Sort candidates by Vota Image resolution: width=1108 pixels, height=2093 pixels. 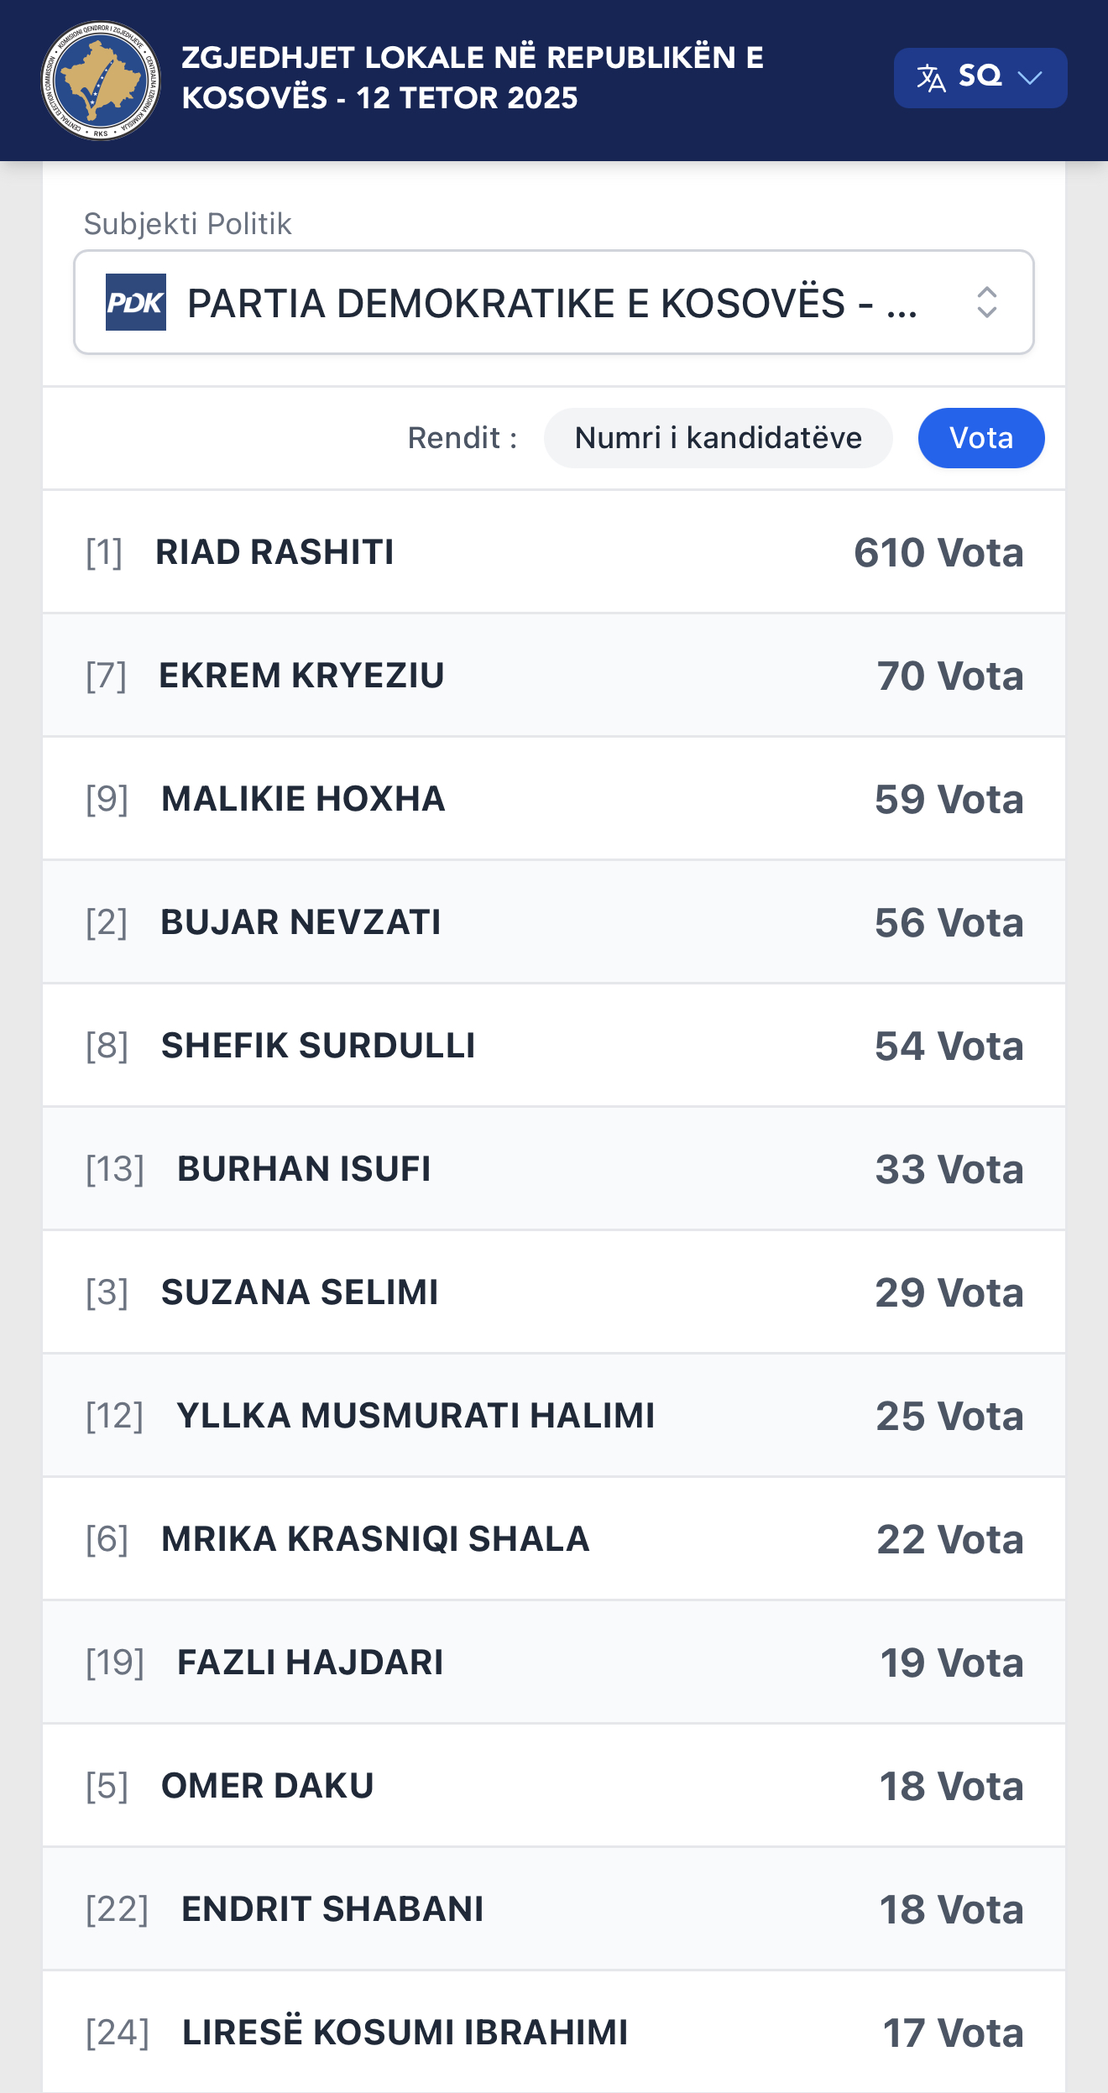(980, 438)
